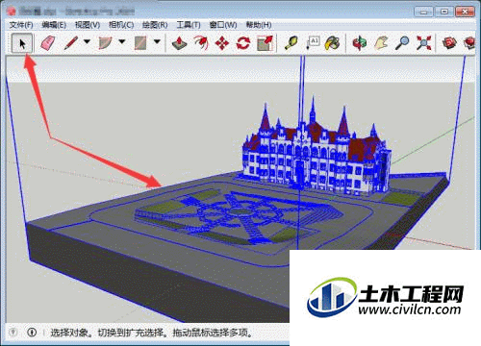Viewport: 481px width, 346px height.
Task: Close the SketchUp window
Action: click(465, 12)
